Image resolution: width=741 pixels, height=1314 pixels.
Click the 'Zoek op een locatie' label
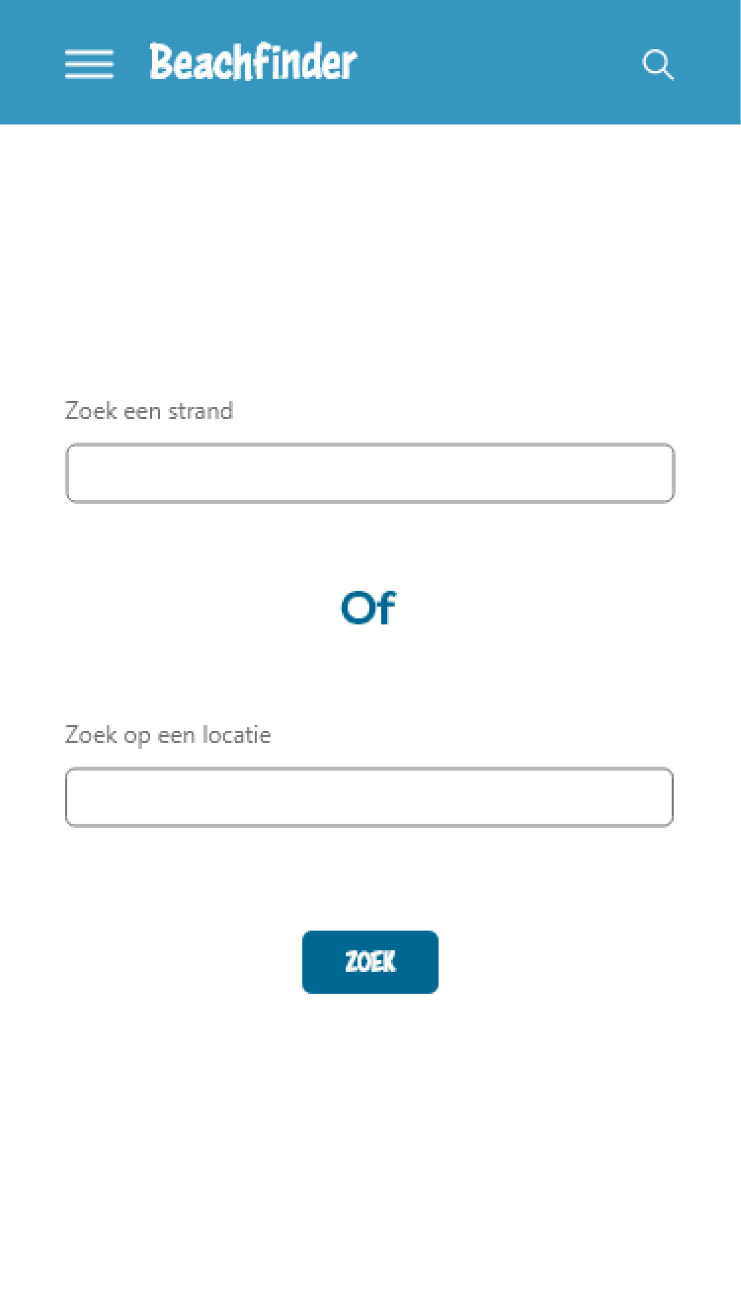(168, 735)
